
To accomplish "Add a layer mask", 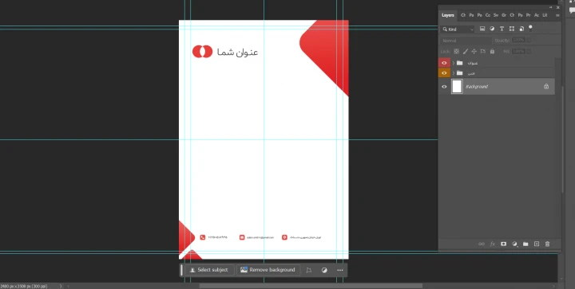I will tap(503, 244).
